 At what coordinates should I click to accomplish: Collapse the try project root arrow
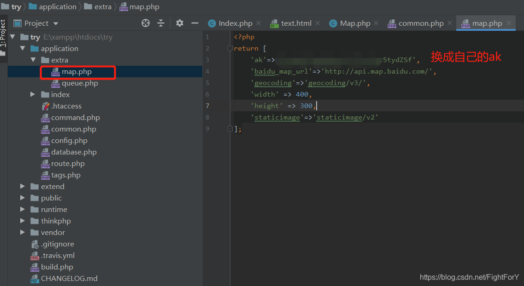coord(13,37)
